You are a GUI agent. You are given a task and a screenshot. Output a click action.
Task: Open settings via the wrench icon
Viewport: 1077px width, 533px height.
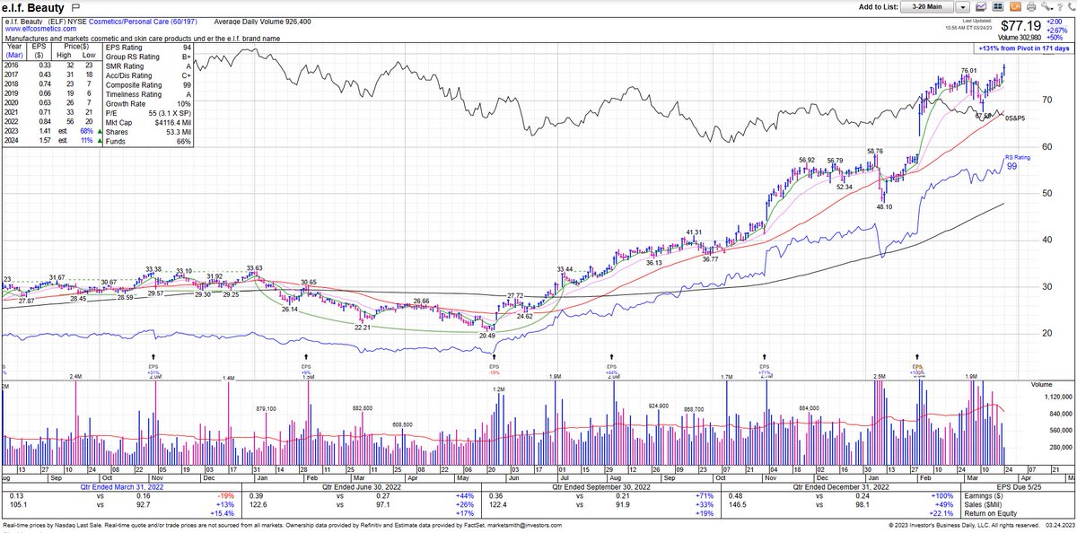click(x=1046, y=7)
